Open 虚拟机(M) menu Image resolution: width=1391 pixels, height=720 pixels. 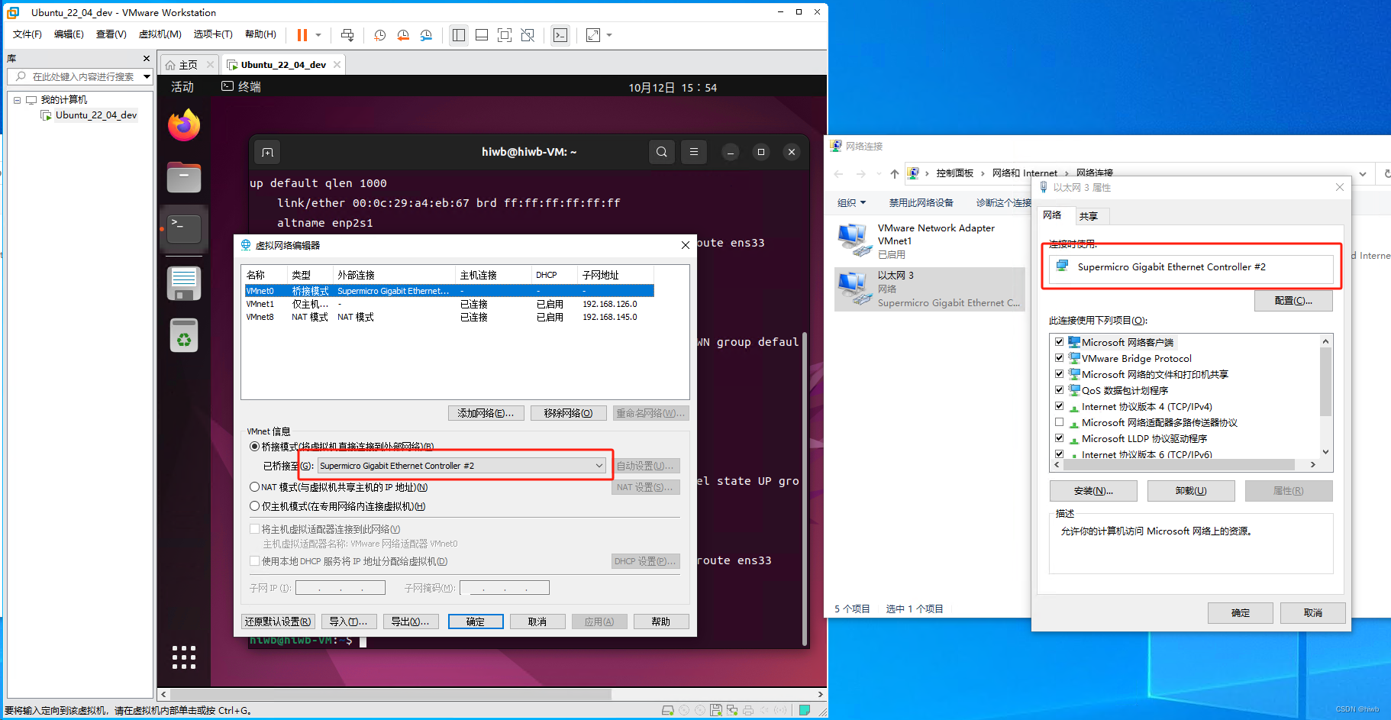pyautogui.click(x=160, y=34)
